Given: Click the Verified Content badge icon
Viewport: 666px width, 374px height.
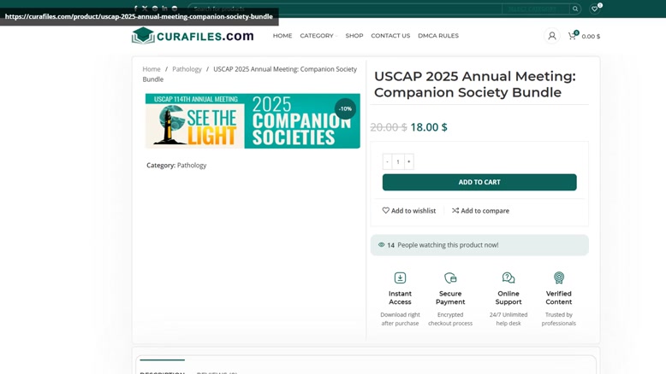Looking at the screenshot, I should (x=559, y=278).
